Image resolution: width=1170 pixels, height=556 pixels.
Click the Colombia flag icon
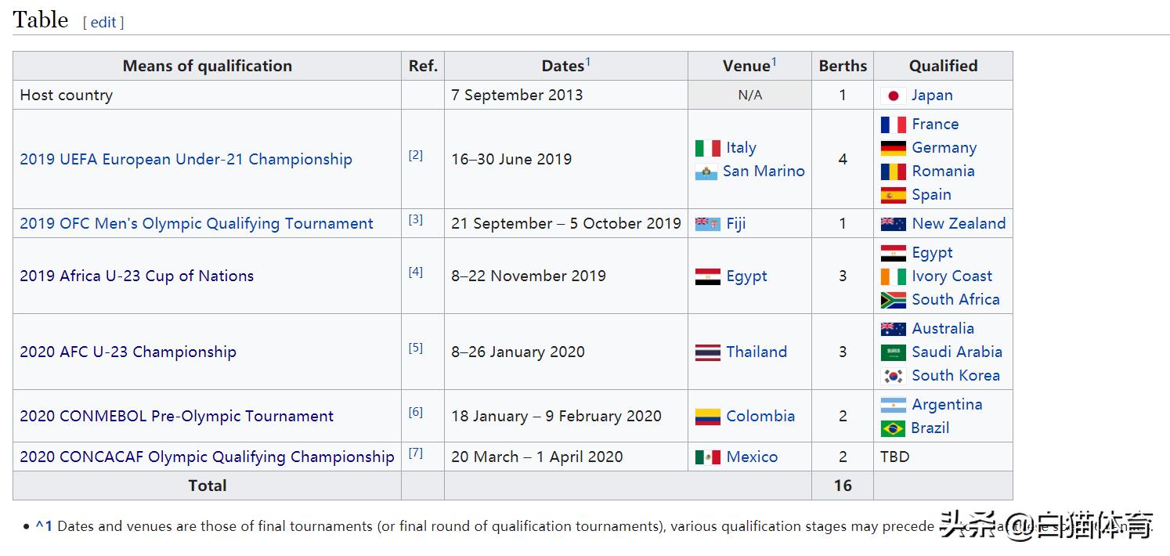click(x=707, y=417)
